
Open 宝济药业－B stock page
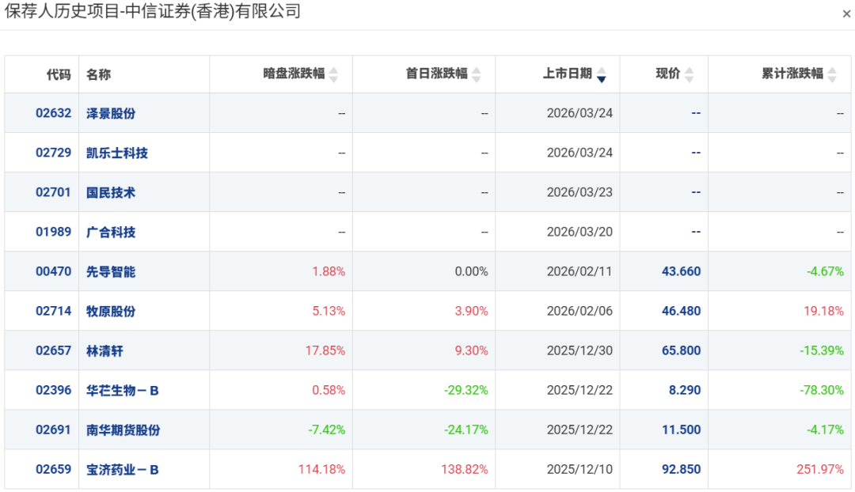click(123, 469)
